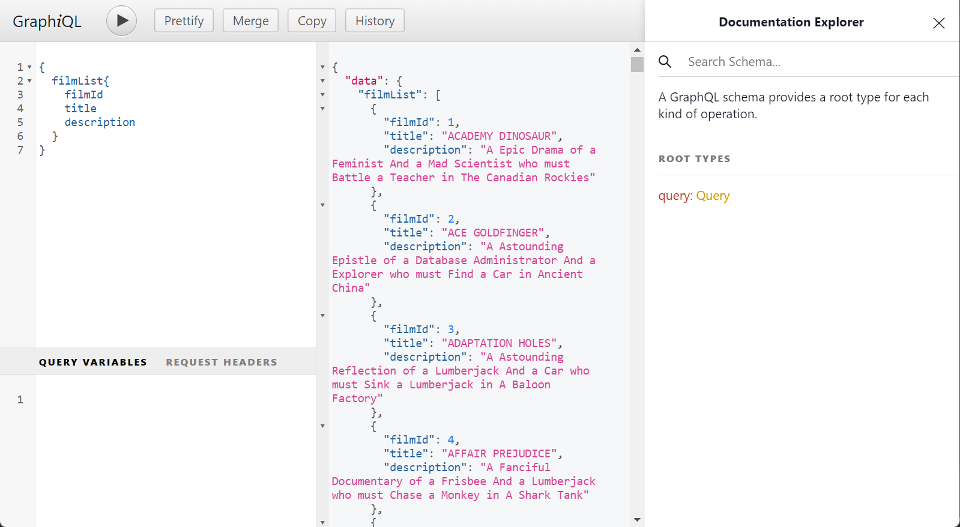Open the History panel

[x=375, y=21]
